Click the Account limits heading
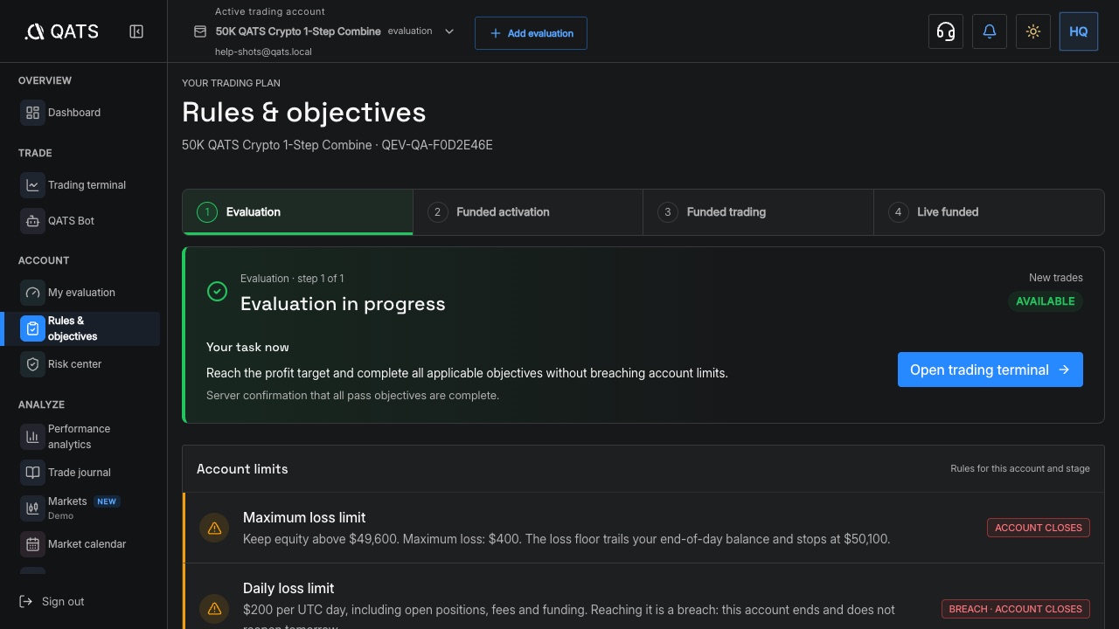1119x629 pixels. [x=242, y=469]
